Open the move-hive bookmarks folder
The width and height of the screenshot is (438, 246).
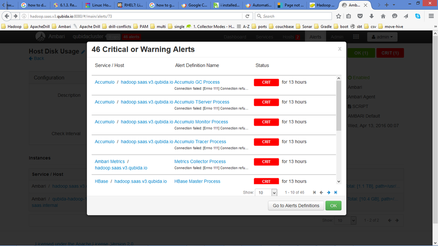point(391,27)
